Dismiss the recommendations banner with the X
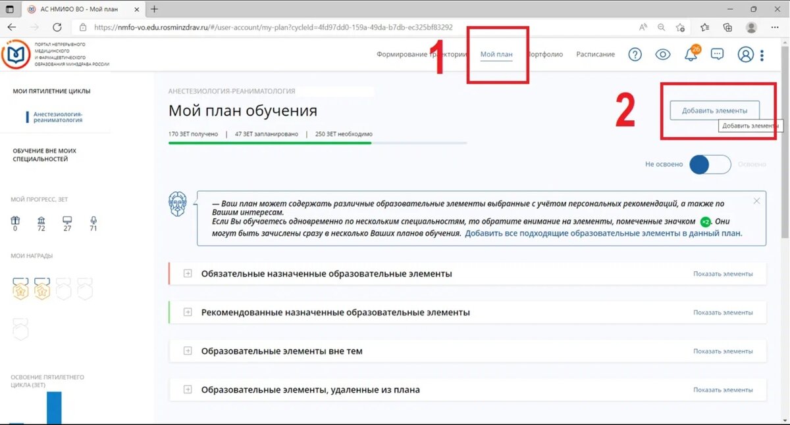 coord(756,200)
